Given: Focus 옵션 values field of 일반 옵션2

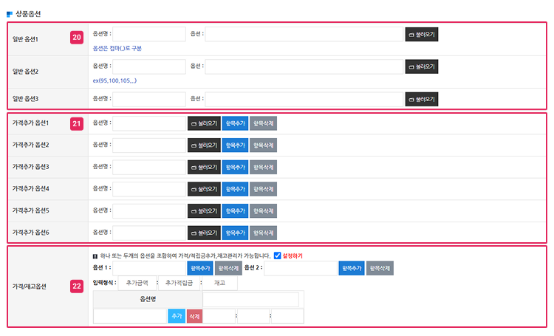Looking at the screenshot, I should [x=304, y=66].
